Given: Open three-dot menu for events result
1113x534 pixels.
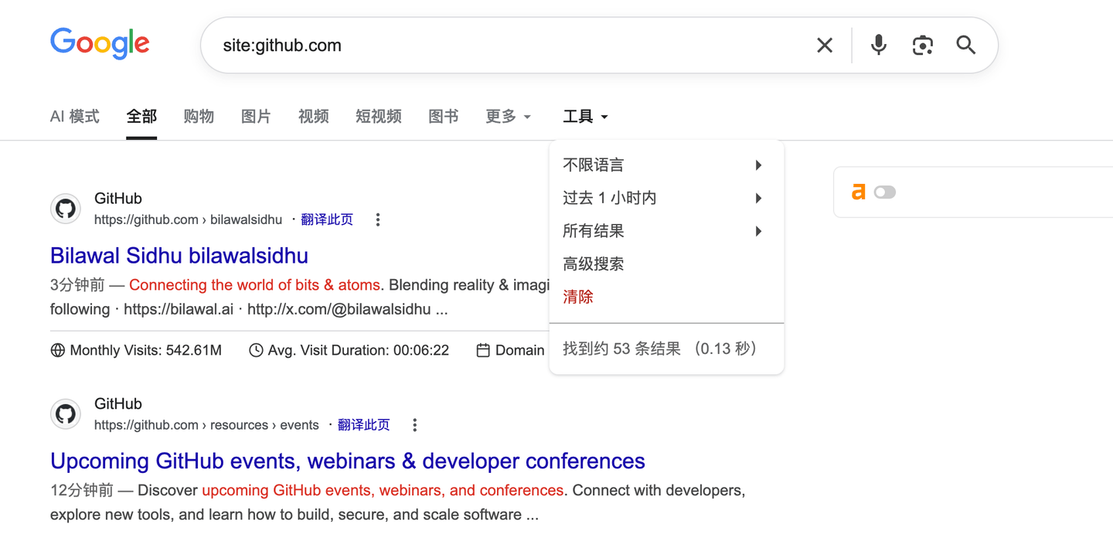Looking at the screenshot, I should (415, 425).
